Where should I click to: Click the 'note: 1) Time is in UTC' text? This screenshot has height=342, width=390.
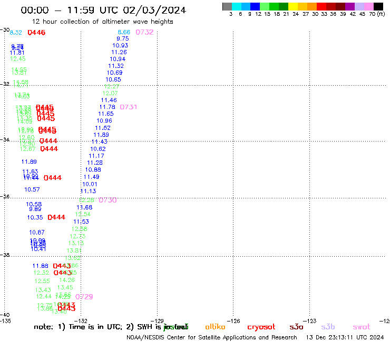[x=78, y=327]
